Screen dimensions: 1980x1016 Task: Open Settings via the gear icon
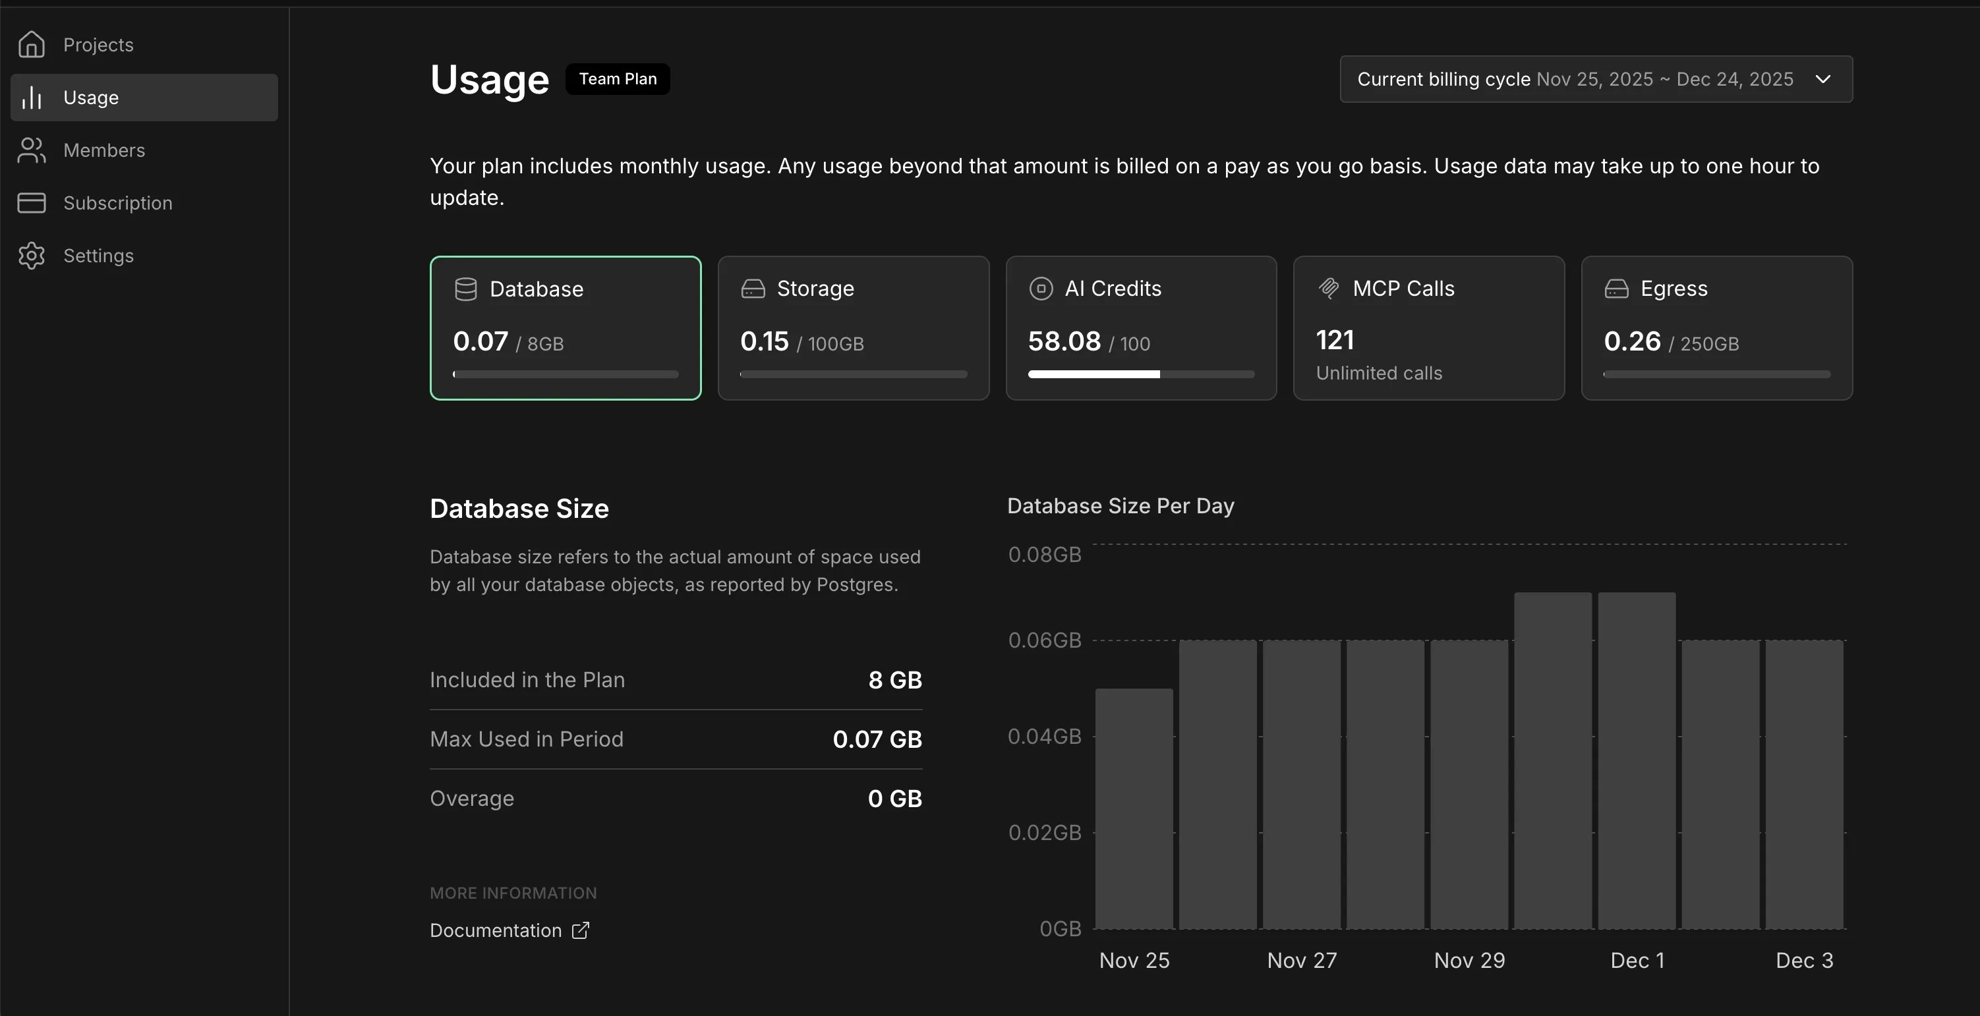pyautogui.click(x=32, y=255)
